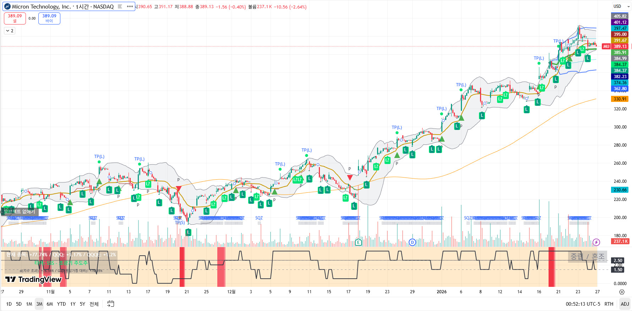This screenshot has height=311, width=632.
Task: Expand the collapsed indicators legend showing 2
Action: pos(10,31)
